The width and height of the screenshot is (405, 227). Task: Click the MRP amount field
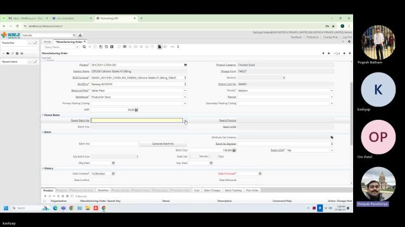[113, 110]
